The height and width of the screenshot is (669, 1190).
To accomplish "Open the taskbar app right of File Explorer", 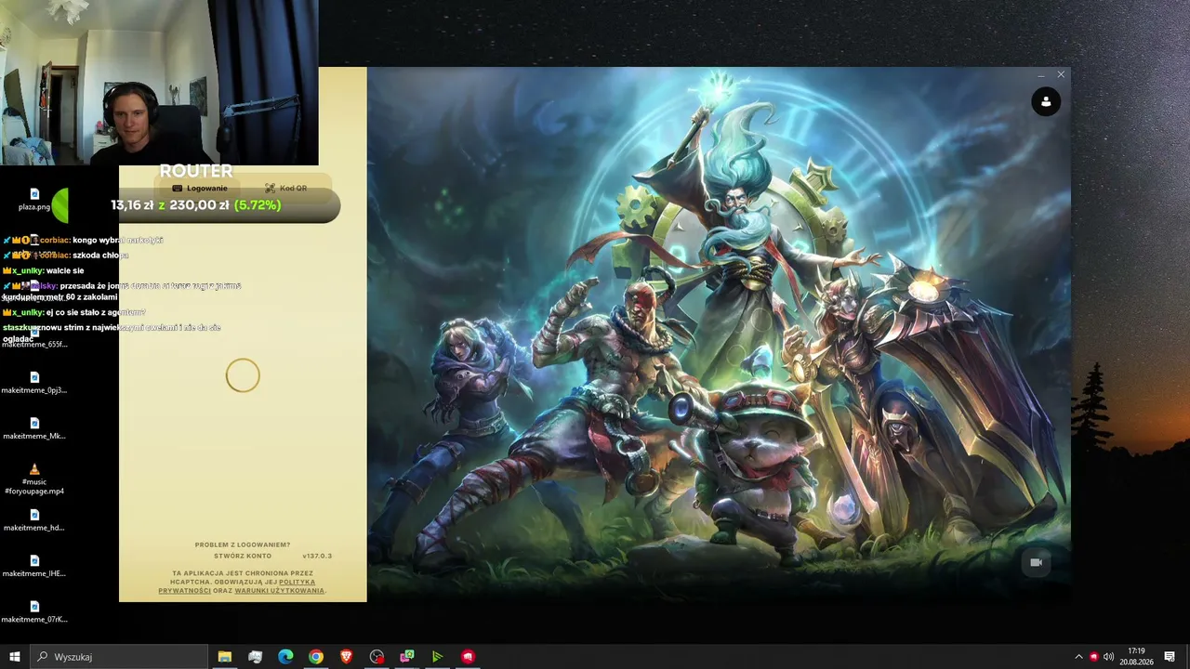I will pos(256,657).
